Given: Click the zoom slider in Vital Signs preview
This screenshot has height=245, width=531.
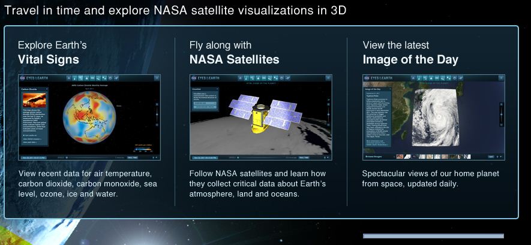Looking at the screenshot, I should tap(157, 114).
